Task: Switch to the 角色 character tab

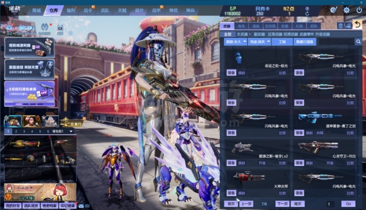Action: pyautogui.click(x=242, y=26)
